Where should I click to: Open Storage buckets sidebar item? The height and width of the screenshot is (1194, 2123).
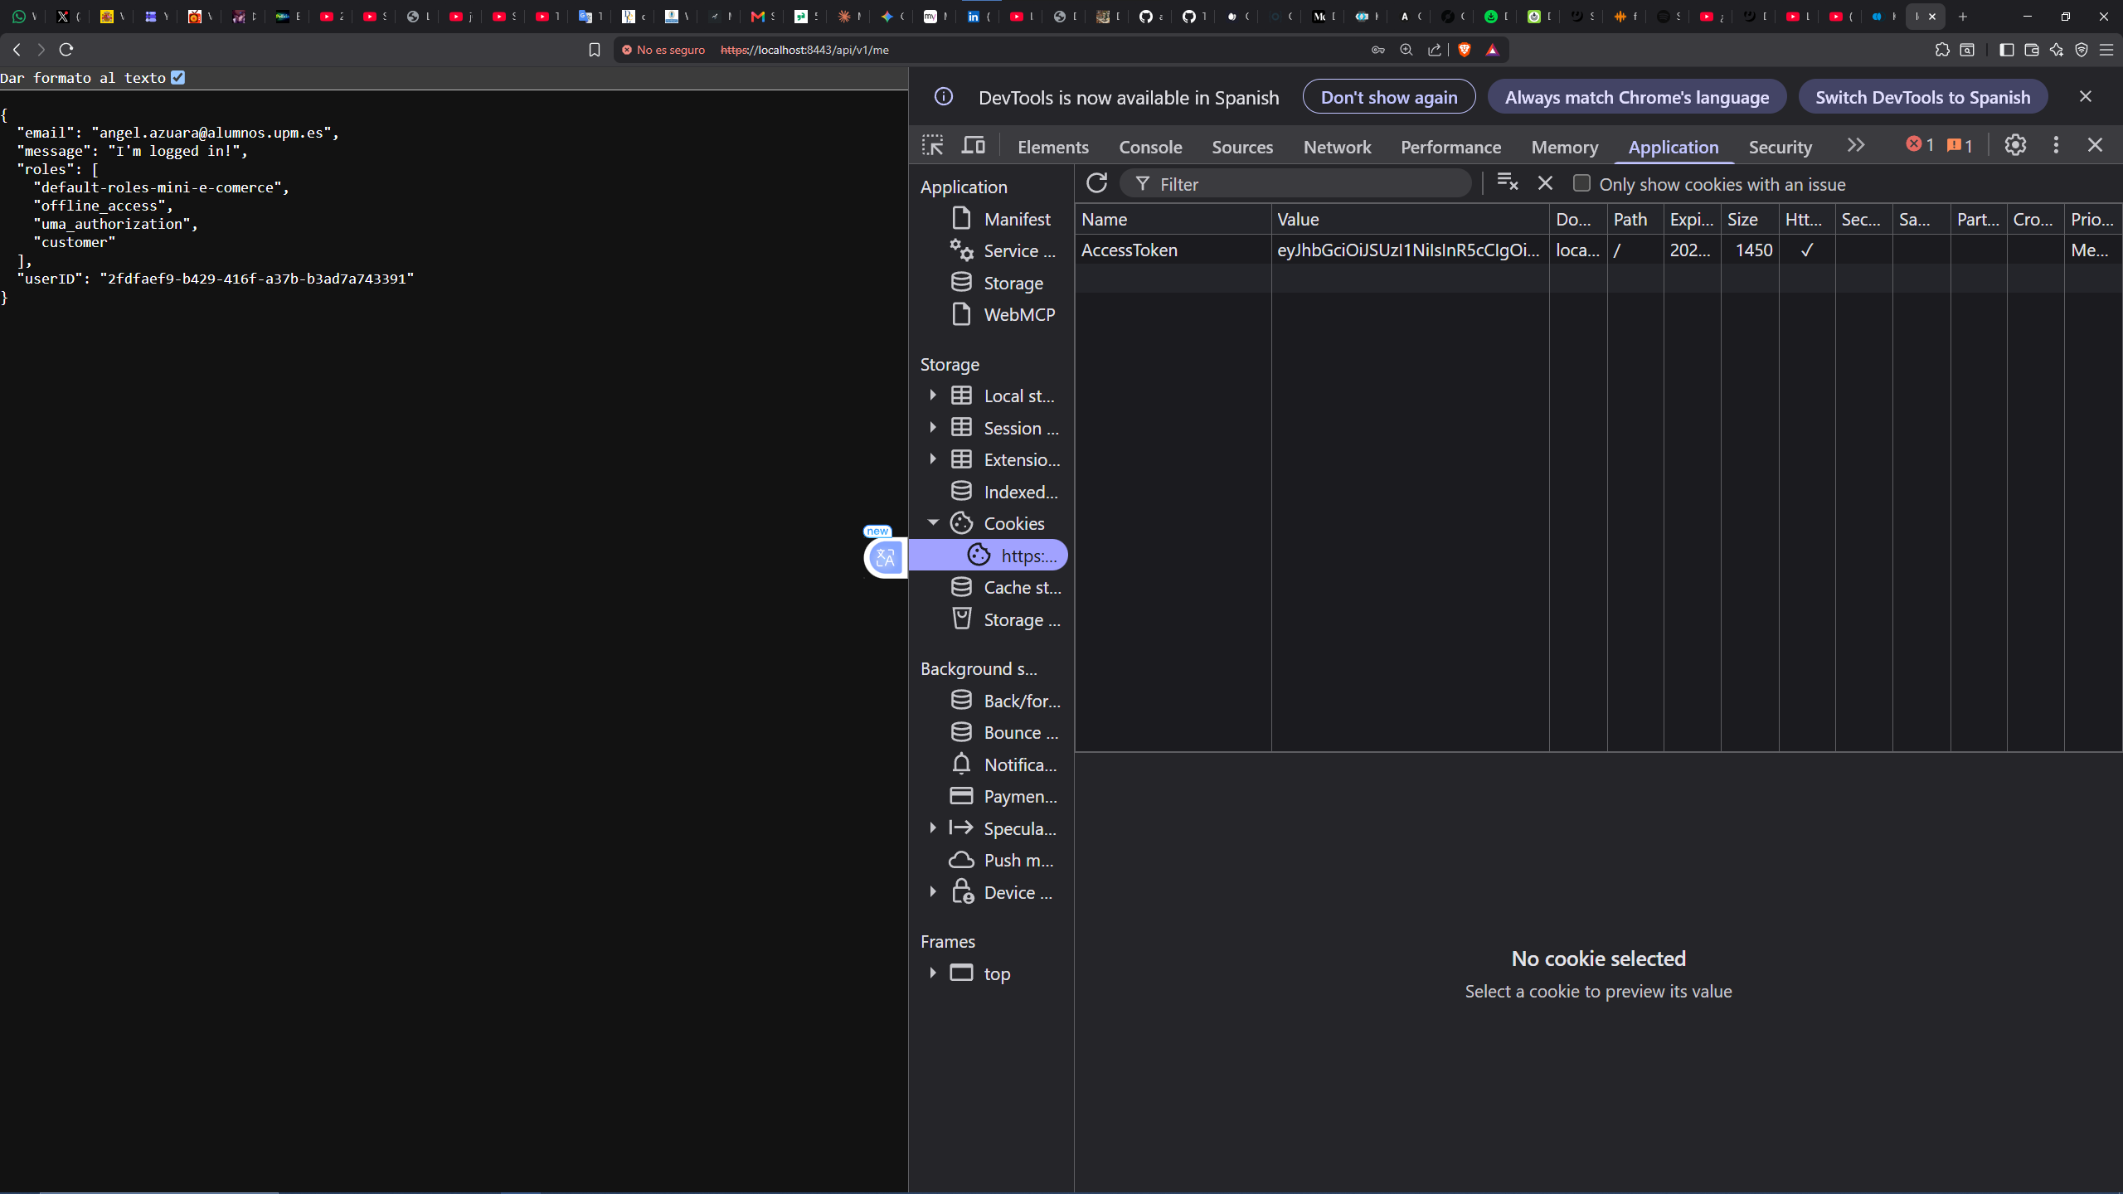(x=1005, y=619)
